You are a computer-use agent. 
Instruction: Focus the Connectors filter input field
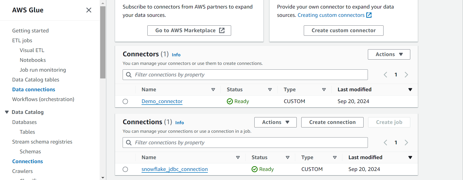(245, 75)
